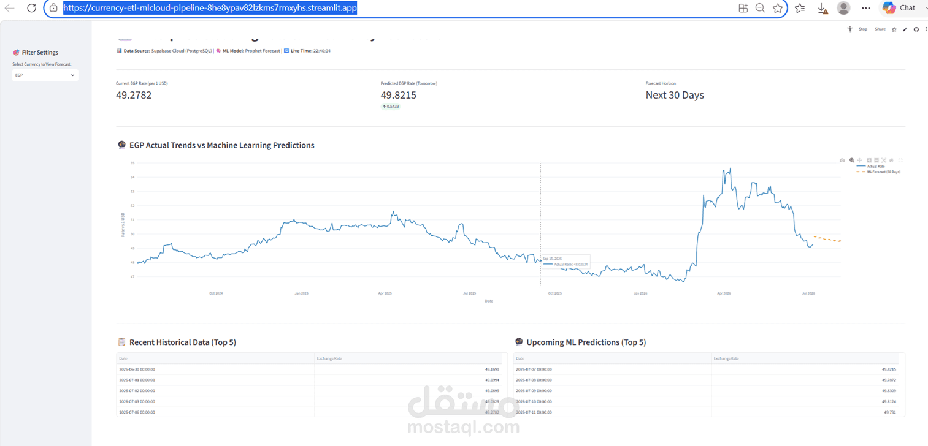
Task: Click the browser back arrow
Action: [x=9, y=8]
